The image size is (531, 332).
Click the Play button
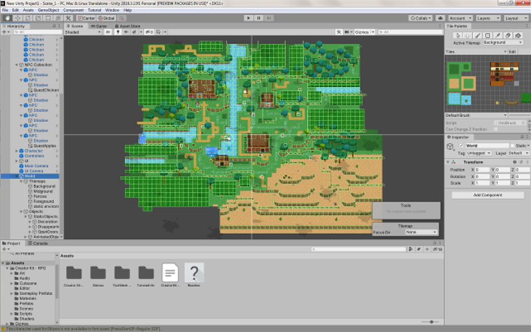pyautogui.click(x=248, y=18)
